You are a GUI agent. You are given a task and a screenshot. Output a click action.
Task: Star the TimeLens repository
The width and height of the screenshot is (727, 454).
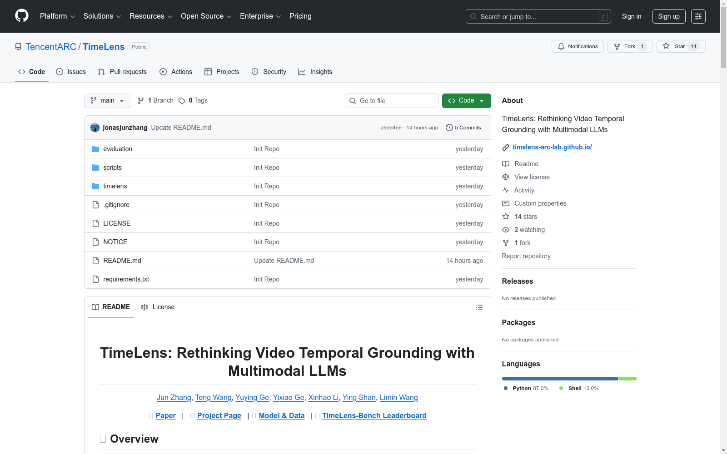tap(681, 46)
